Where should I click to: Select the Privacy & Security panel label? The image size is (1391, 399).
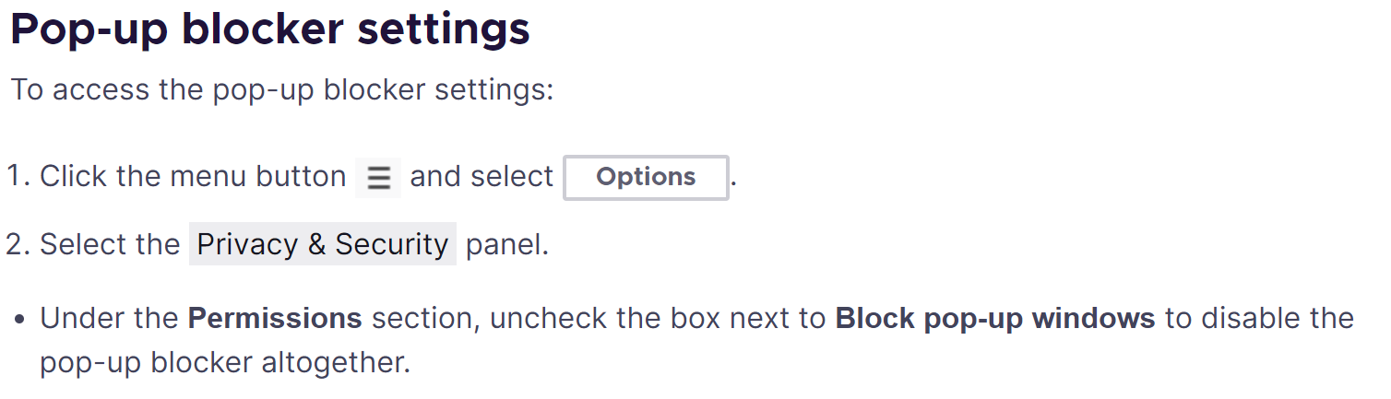point(323,244)
